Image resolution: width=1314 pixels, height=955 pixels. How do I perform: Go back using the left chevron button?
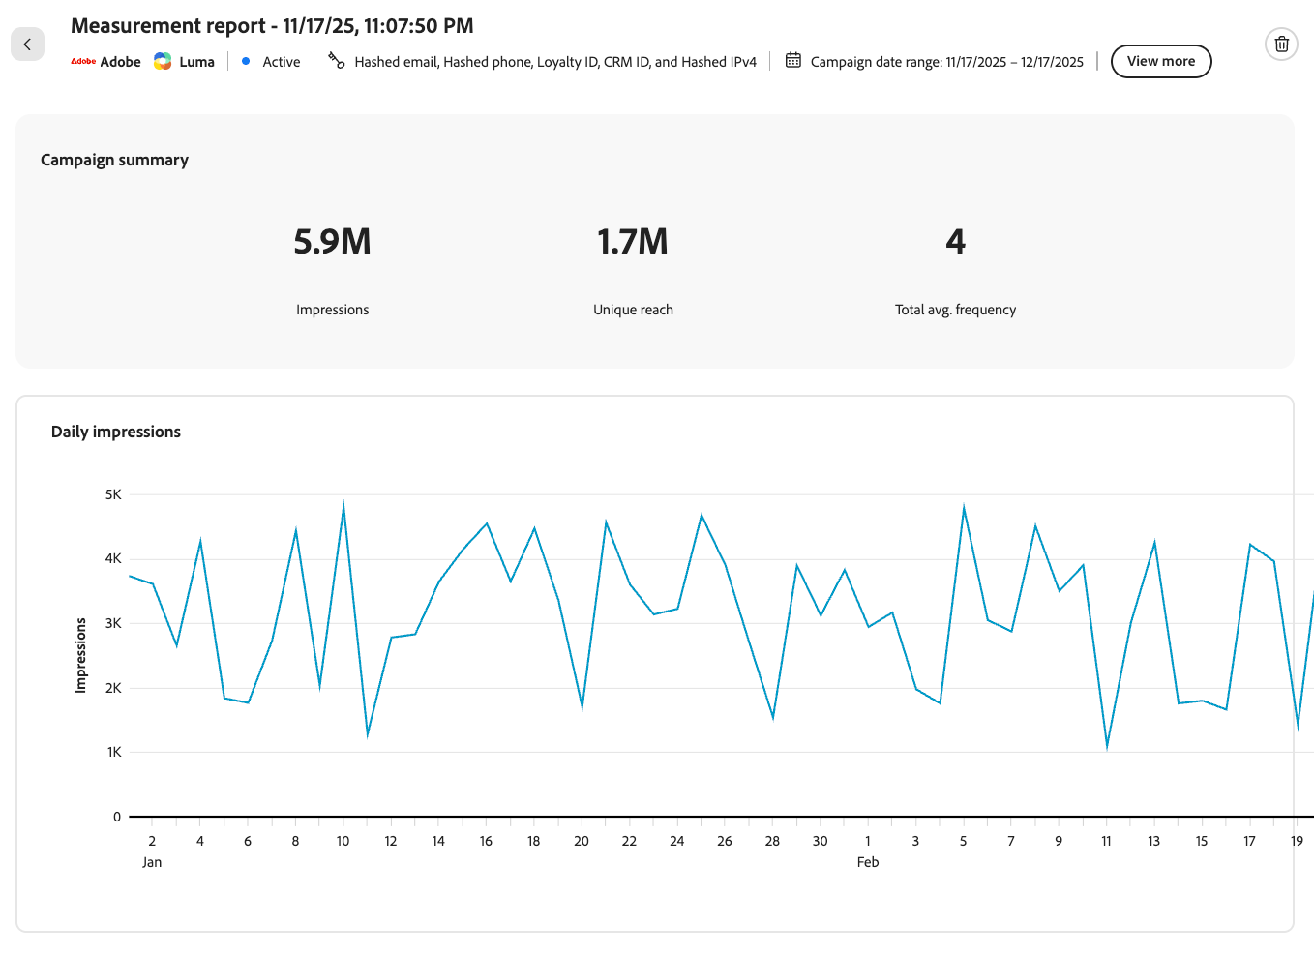27,45
